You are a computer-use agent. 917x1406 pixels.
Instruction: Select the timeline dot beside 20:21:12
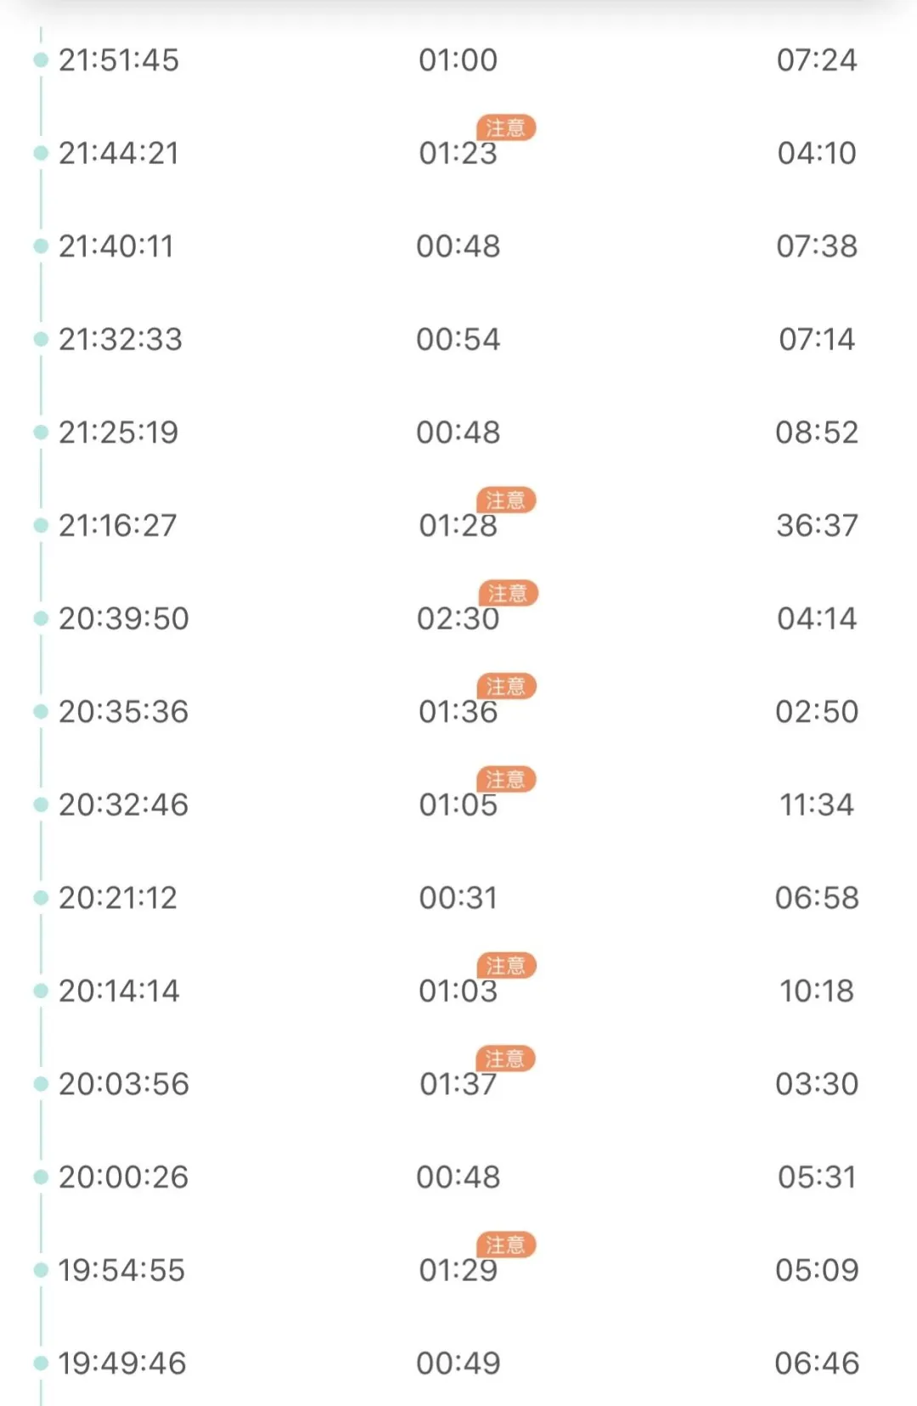point(41,898)
